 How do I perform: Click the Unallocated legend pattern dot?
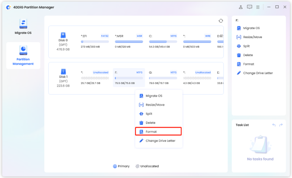point(138,166)
